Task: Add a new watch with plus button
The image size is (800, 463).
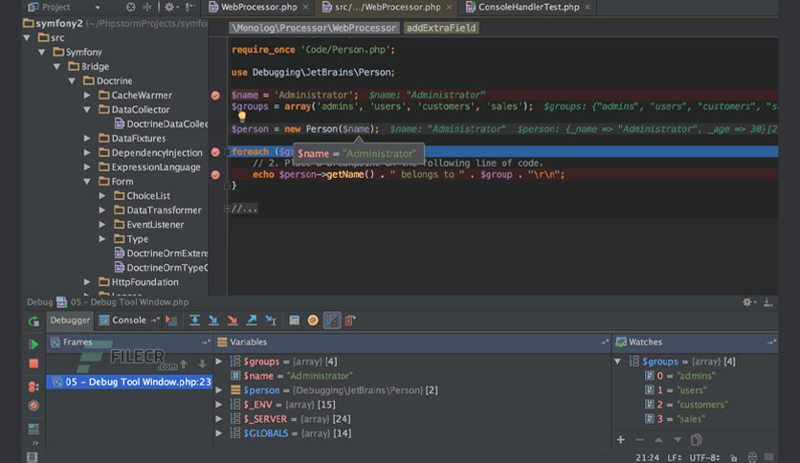Action: click(x=621, y=439)
